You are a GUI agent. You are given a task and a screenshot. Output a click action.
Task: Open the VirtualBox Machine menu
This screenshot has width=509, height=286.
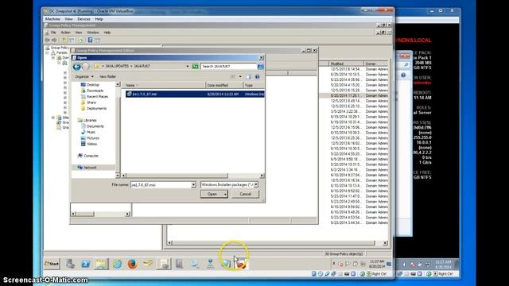52,19
